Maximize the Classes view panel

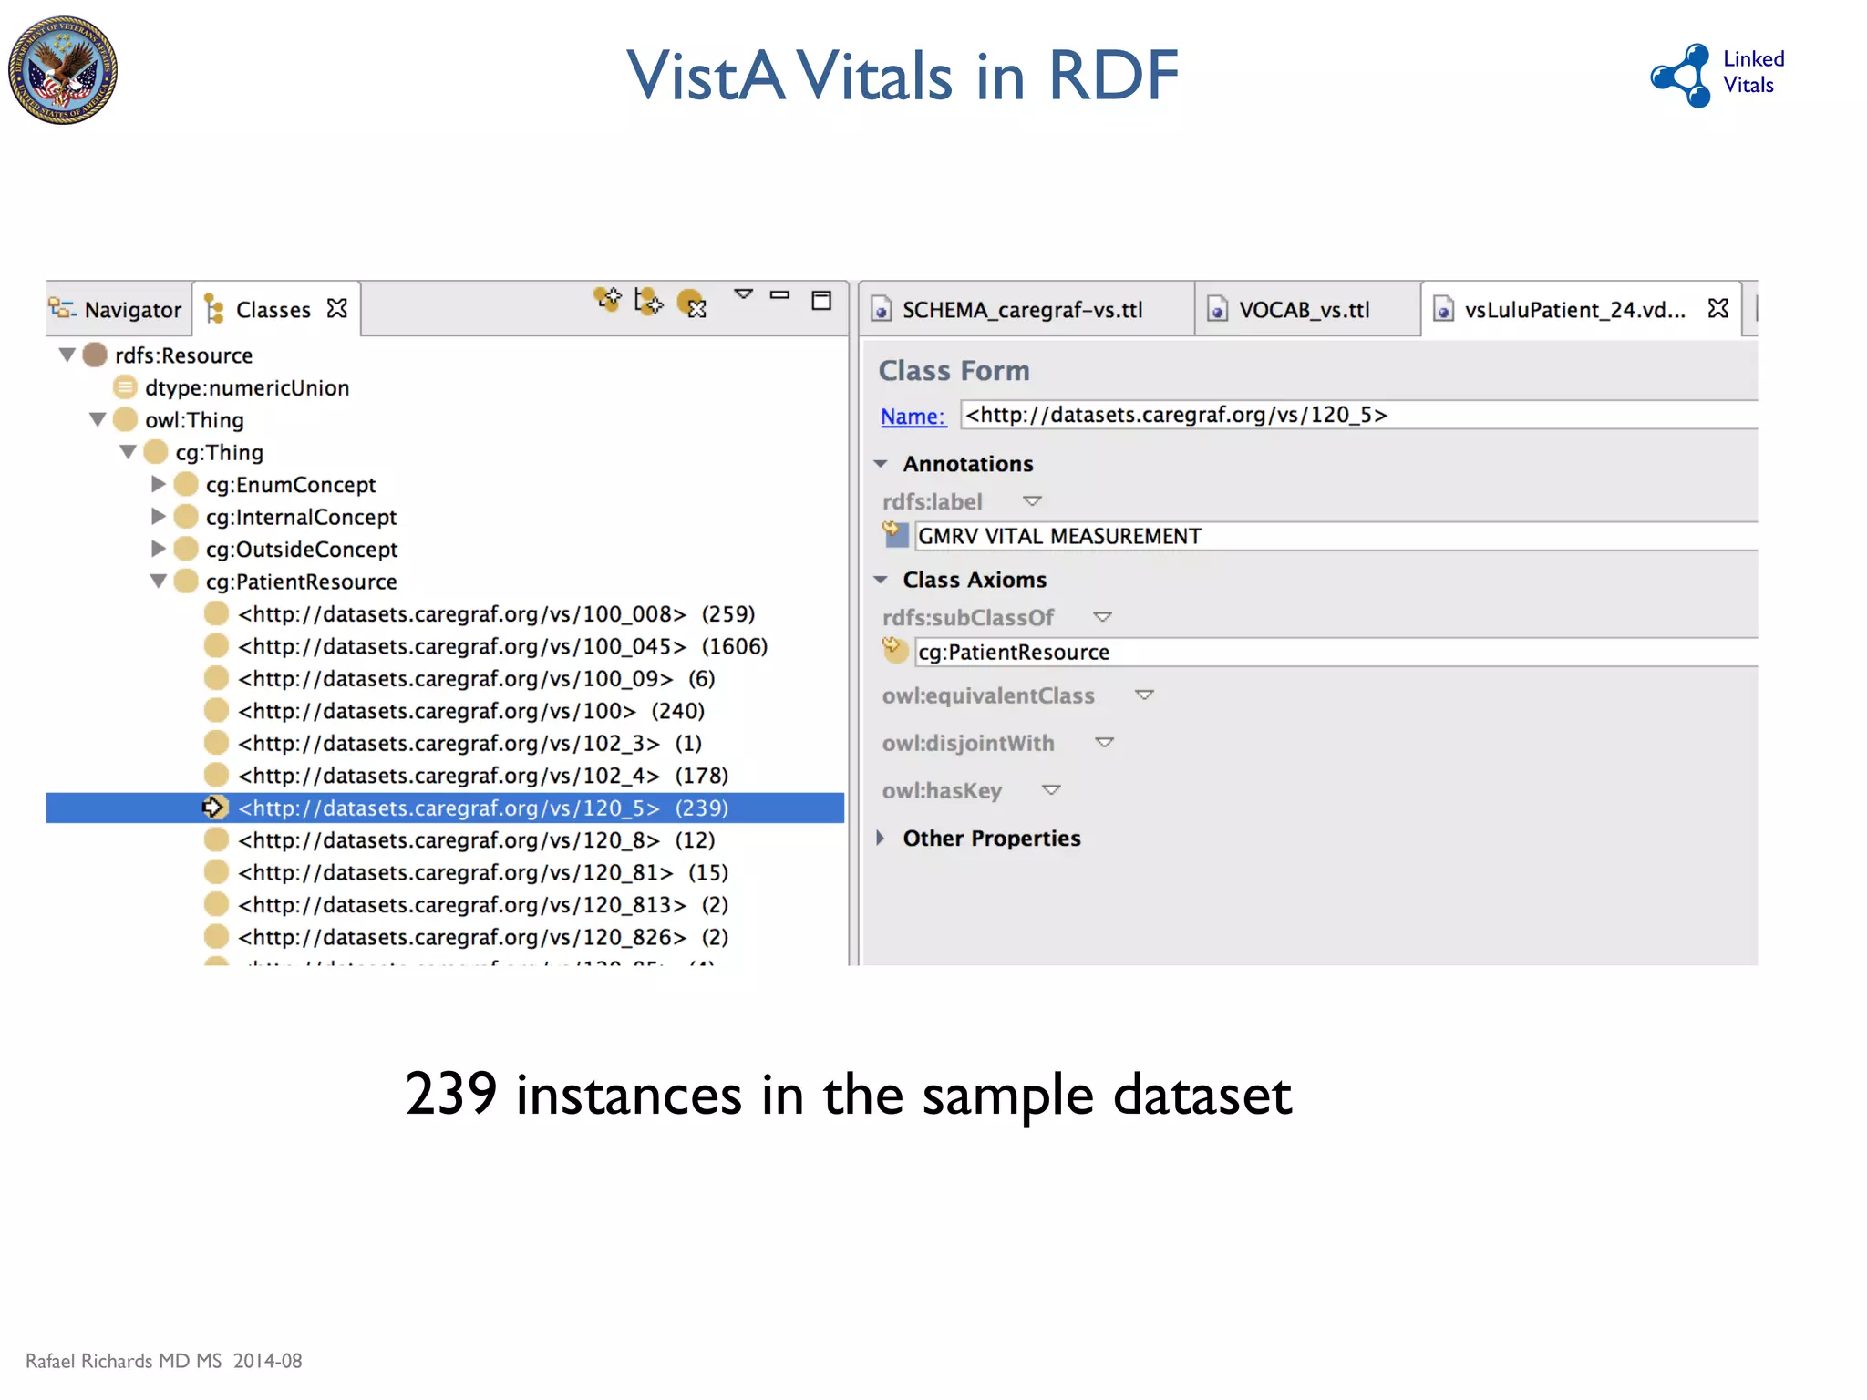[821, 301]
